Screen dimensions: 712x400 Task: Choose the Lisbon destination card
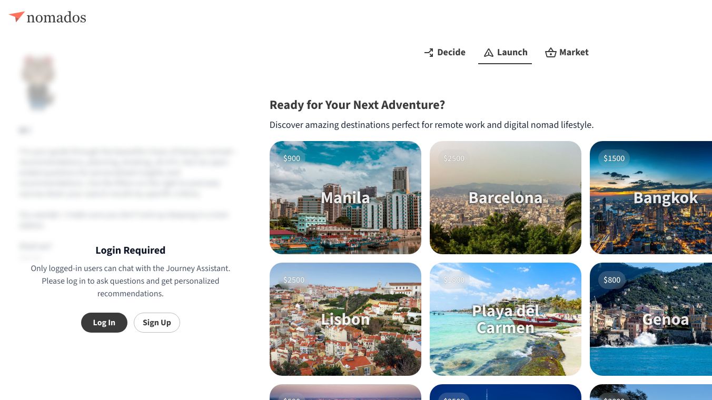coord(345,319)
